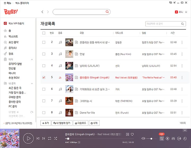Click the now-playing album art thumbnail
This screenshot has width=191, height=148.
click(x=10, y=138)
